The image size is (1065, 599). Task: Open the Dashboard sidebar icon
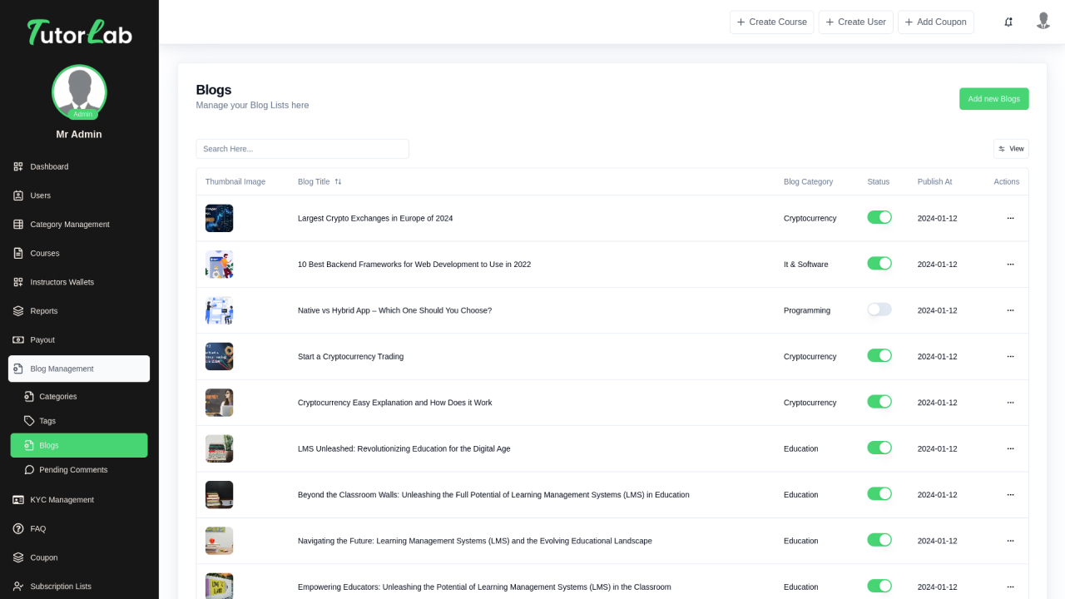point(18,166)
